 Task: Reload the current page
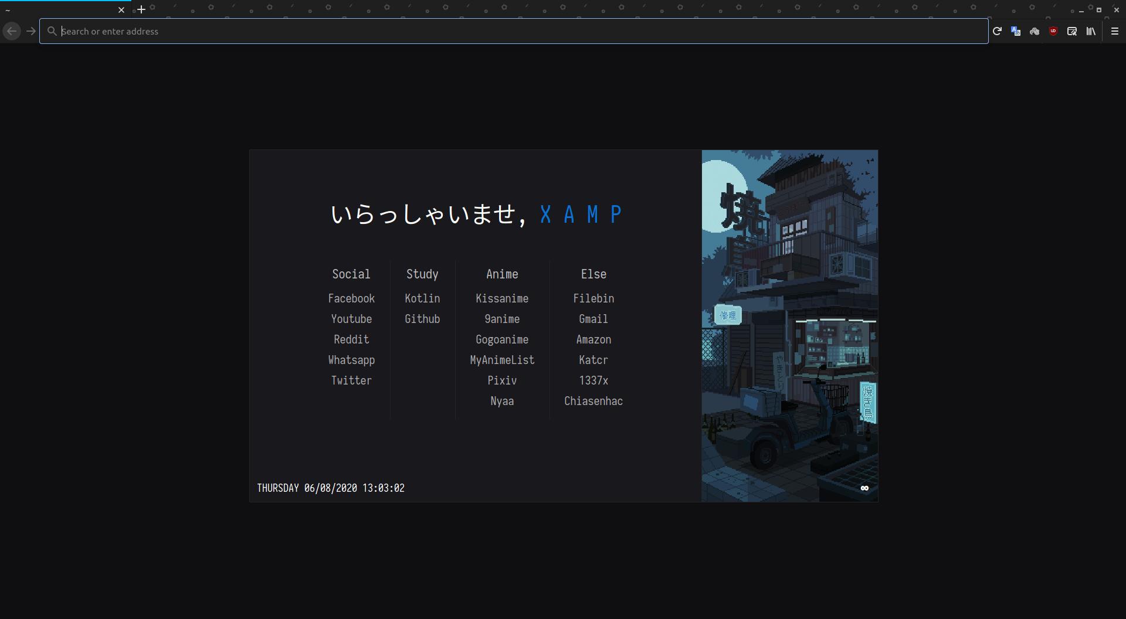pos(997,31)
